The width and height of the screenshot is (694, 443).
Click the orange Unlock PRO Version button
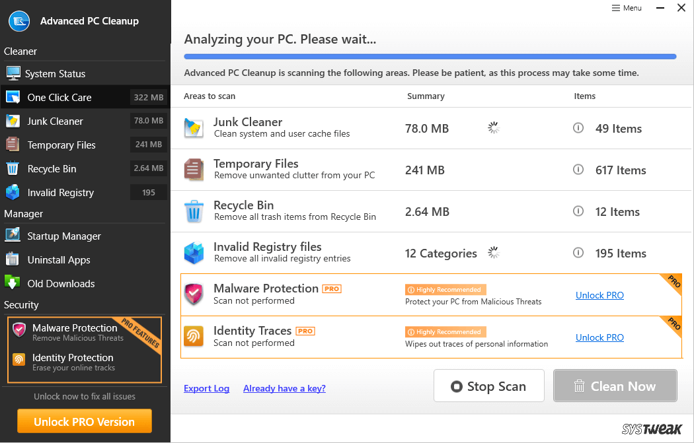pos(84,422)
